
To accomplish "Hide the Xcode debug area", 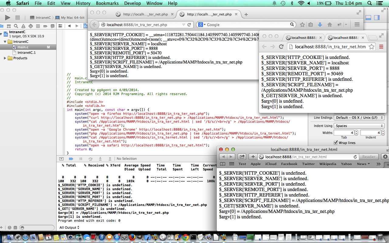I will [61, 159].
